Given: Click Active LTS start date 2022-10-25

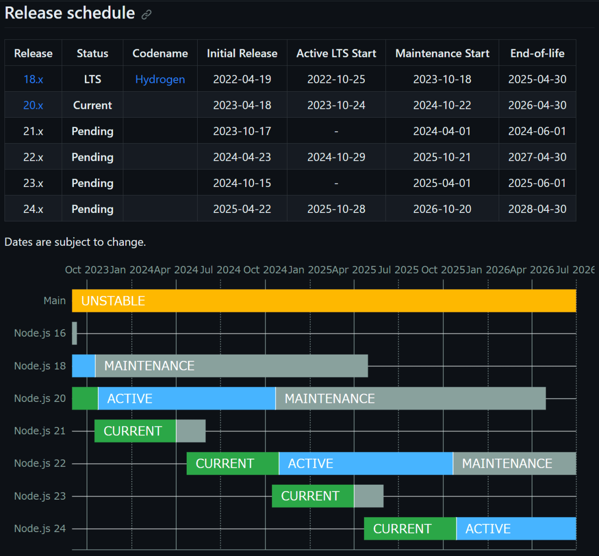Looking at the screenshot, I should (336, 79).
